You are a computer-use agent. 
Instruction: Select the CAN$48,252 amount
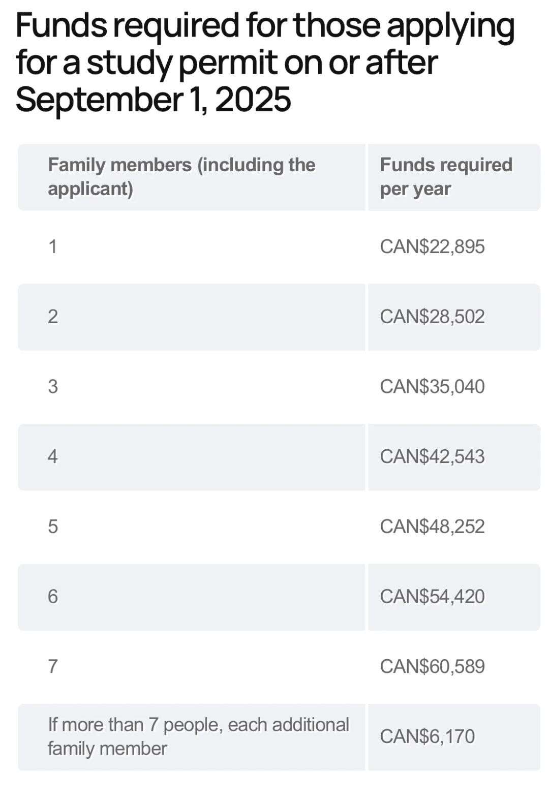click(x=433, y=526)
